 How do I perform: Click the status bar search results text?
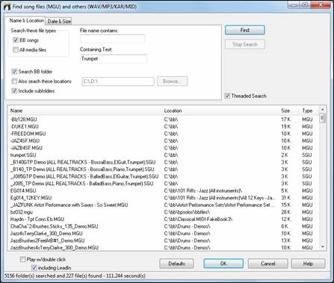point(75,276)
